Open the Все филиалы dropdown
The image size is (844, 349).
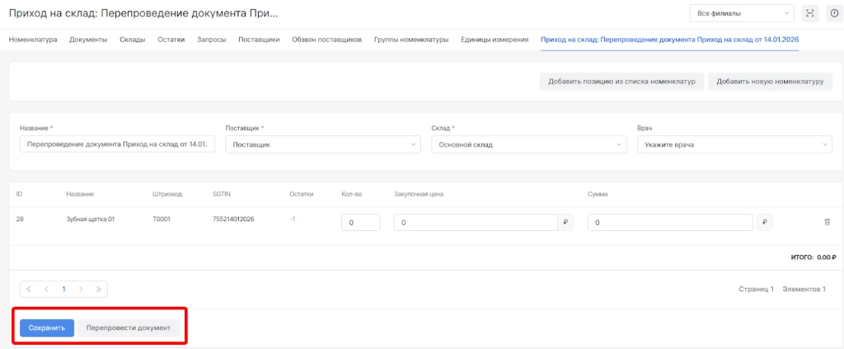point(741,13)
